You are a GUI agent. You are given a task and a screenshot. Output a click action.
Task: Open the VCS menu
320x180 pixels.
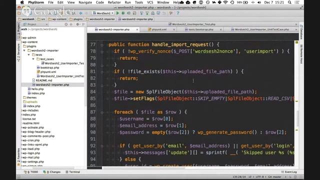(x=150, y=2)
